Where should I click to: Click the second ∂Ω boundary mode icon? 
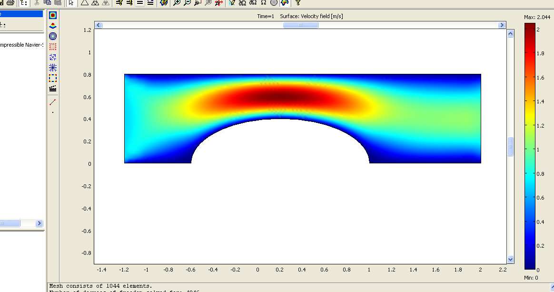click(253, 3)
